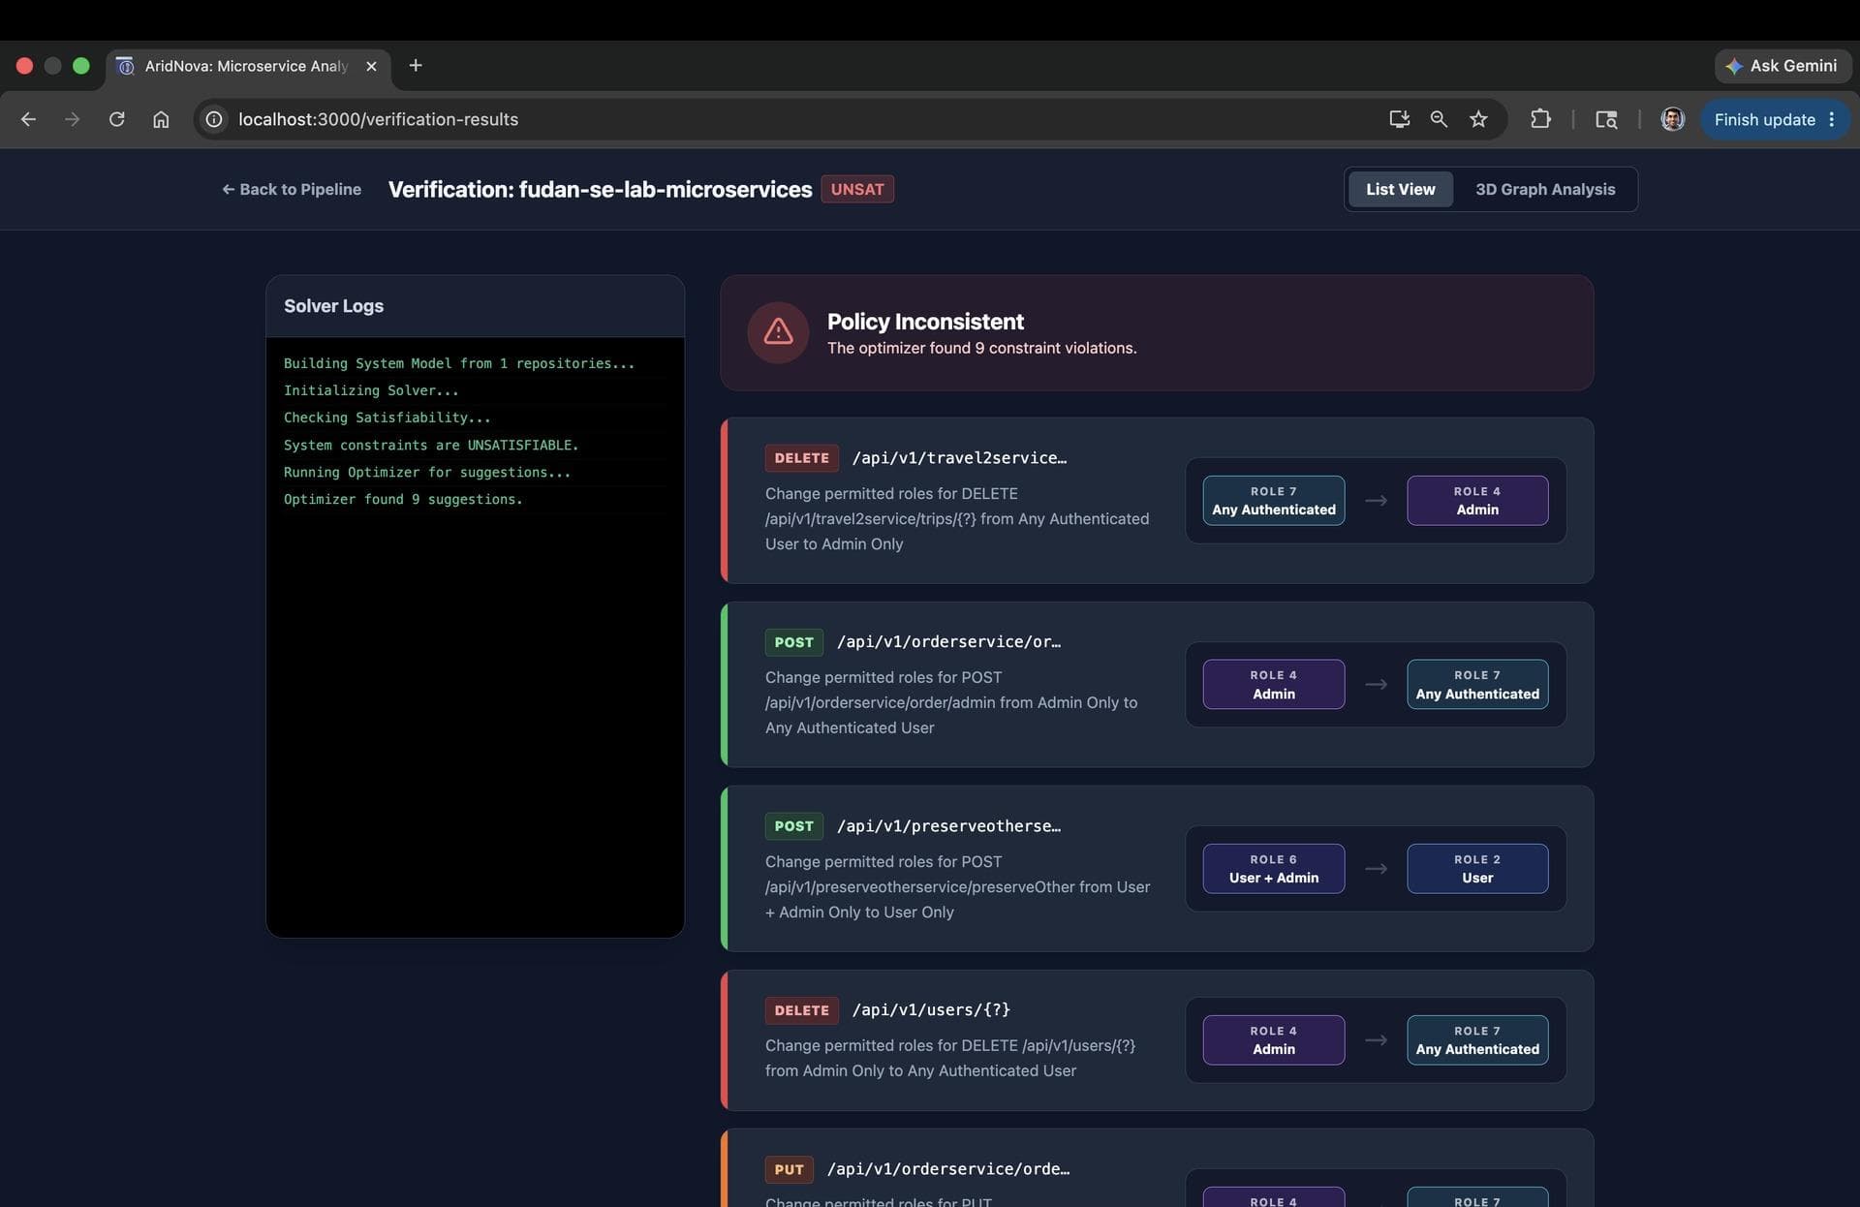Click Role 4 Admin chip in users DELETE card

click(x=1274, y=1040)
